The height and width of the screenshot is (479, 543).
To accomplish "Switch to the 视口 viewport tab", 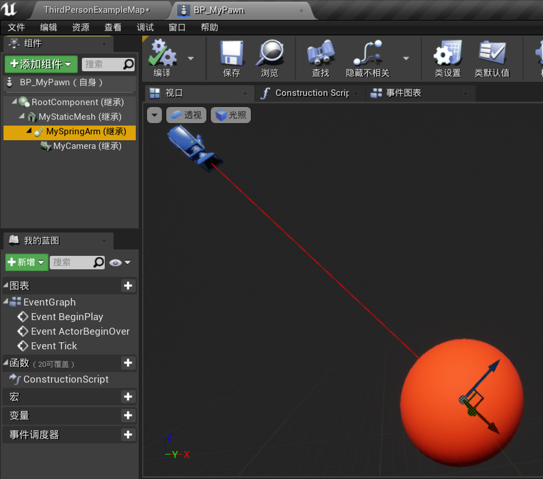I will [199, 93].
